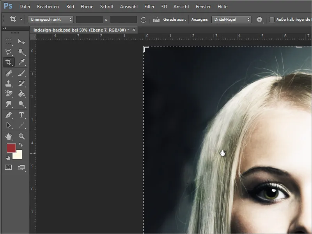Image resolution: width=312 pixels, height=234 pixels.
Task: Select the Background Eraser tool
Action: pyautogui.click(x=8, y=94)
